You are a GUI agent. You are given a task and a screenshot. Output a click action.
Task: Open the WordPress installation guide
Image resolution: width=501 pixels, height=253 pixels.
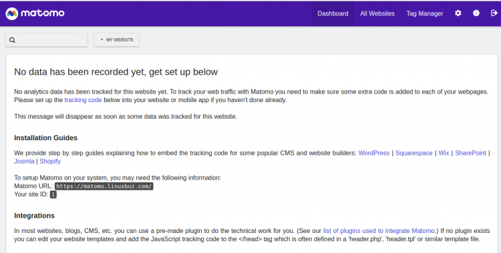[374, 153]
